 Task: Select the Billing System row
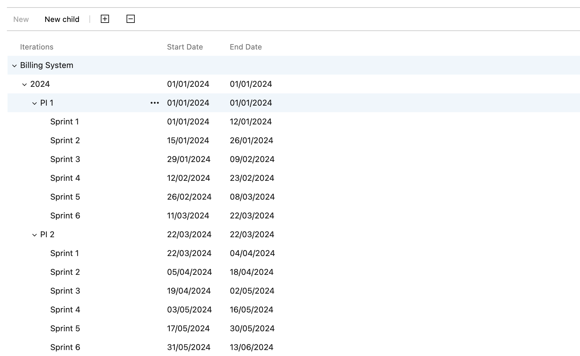point(47,65)
